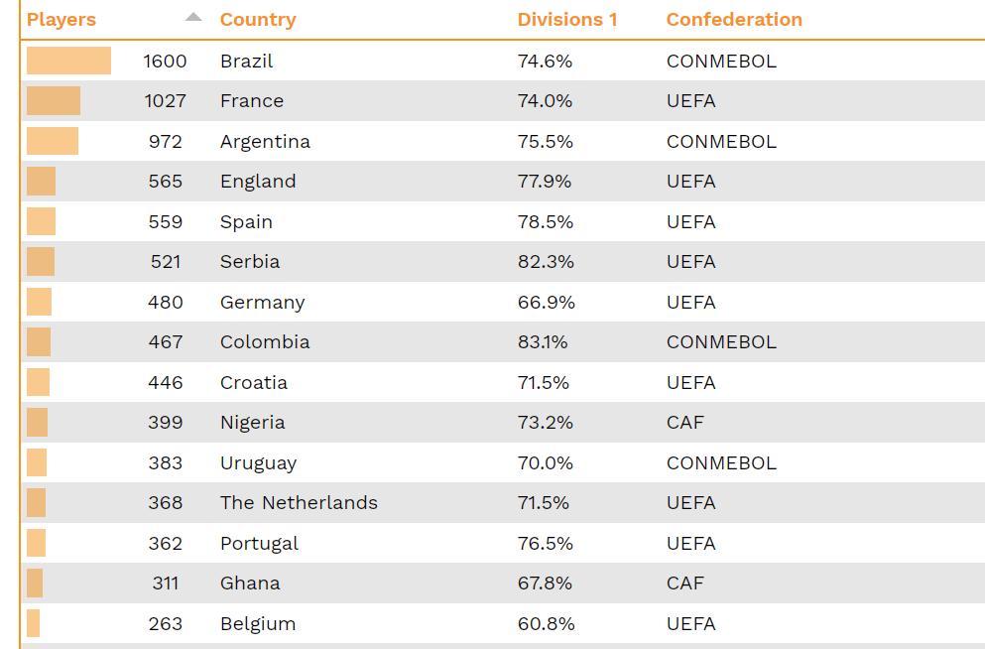Click The Netherlands country name

[299, 503]
